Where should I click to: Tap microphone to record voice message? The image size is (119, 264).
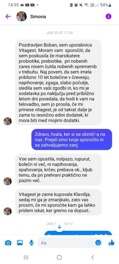pyautogui.click(x=31, y=243)
